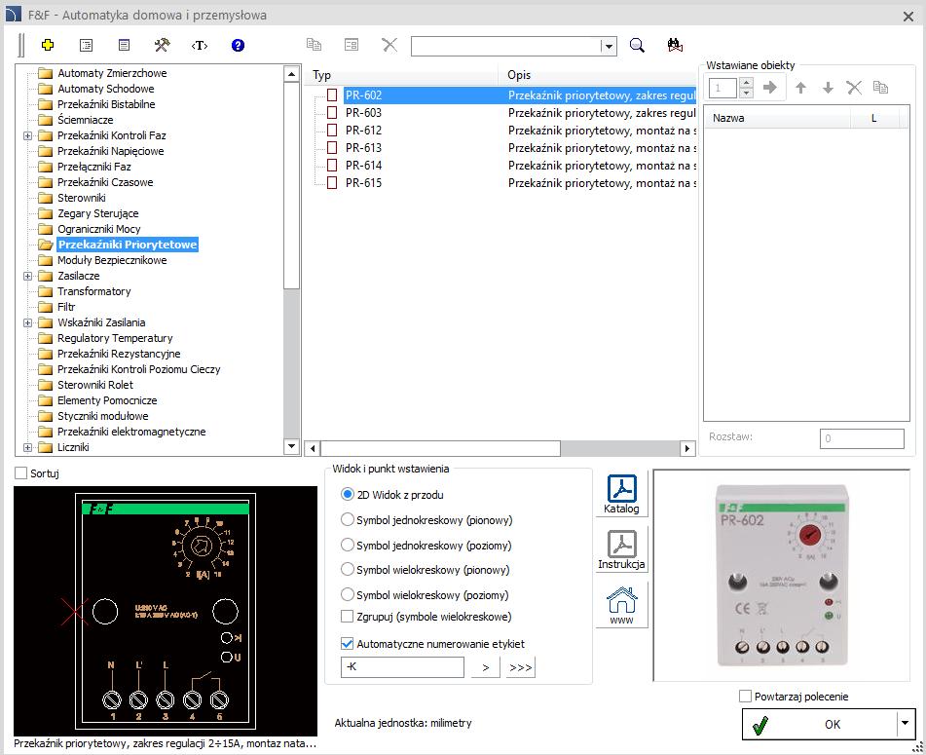
Task: Click the tree scrollbar up arrow
Action: coord(291,74)
